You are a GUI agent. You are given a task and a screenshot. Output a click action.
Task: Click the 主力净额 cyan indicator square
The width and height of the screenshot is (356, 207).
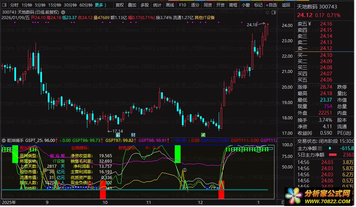coord(330,148)
